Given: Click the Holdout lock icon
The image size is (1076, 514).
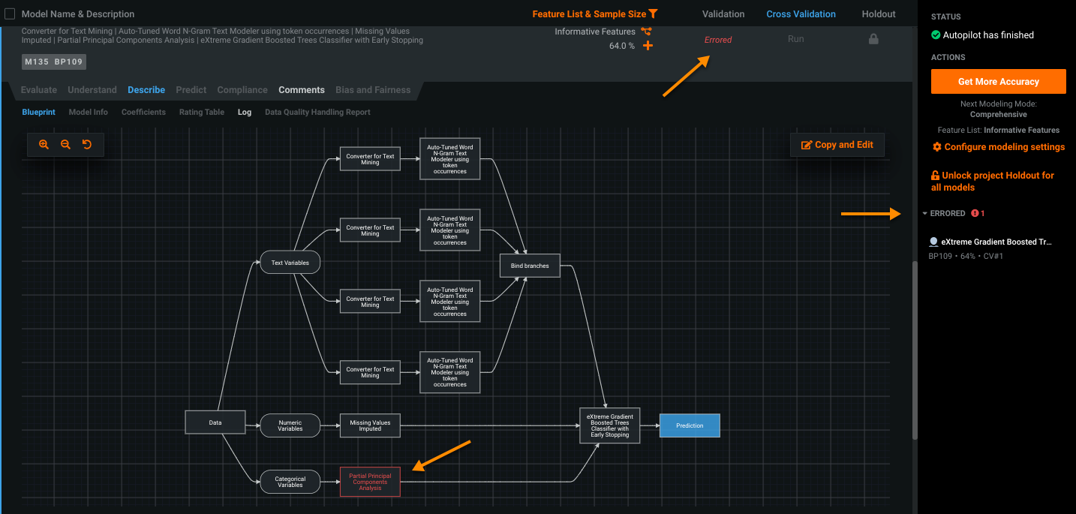Looking at the screenshot, I should pyautogui.click(x=873, y=39).
